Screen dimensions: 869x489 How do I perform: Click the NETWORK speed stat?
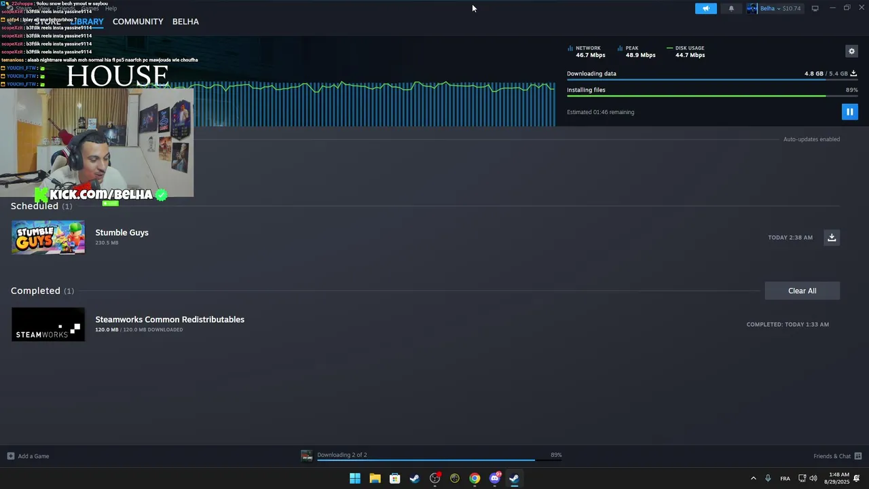point(587,52)
